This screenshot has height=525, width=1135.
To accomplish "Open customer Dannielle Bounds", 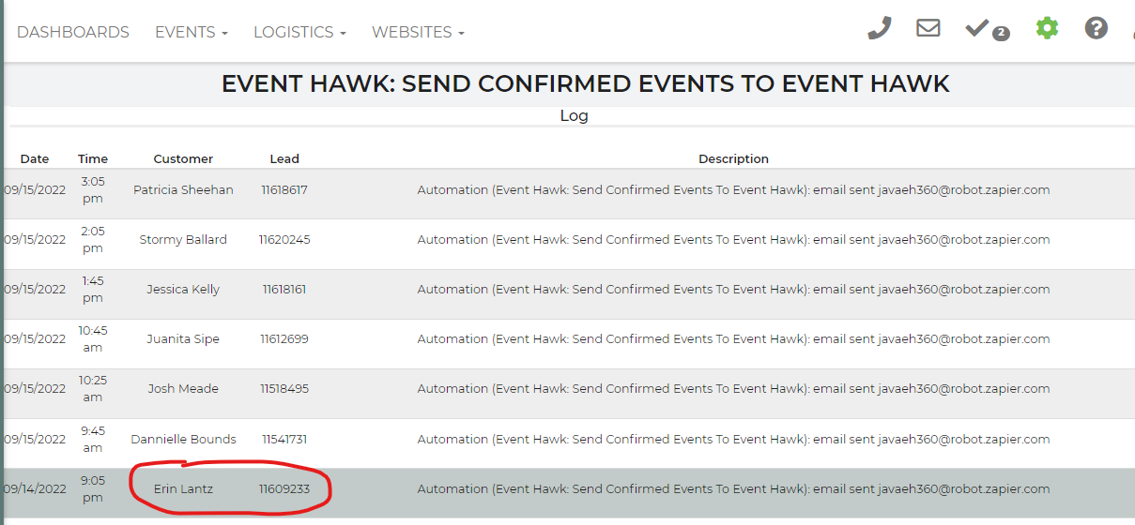I will pyautogui.click(x=183, y=439).
